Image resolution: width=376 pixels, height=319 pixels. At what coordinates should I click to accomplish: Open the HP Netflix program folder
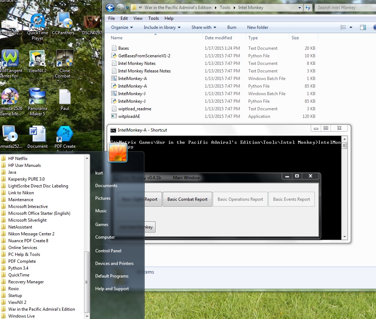point(18,158)
